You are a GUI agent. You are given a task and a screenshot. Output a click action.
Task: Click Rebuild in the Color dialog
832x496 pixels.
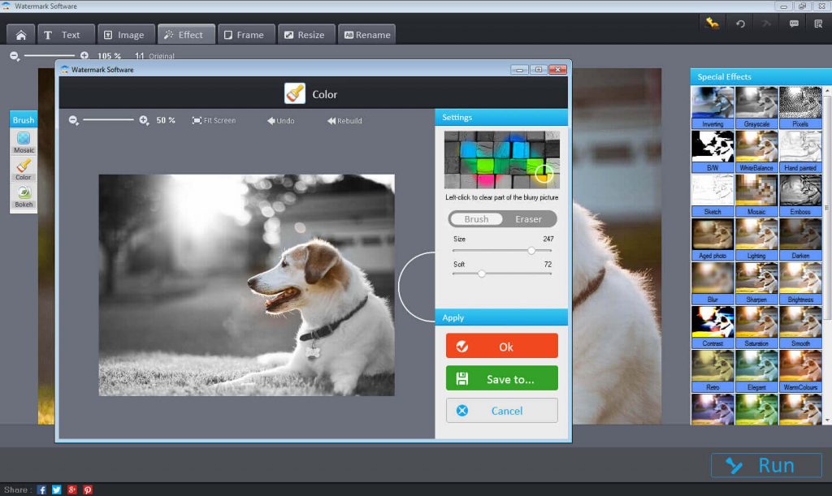tap(344, 121)
